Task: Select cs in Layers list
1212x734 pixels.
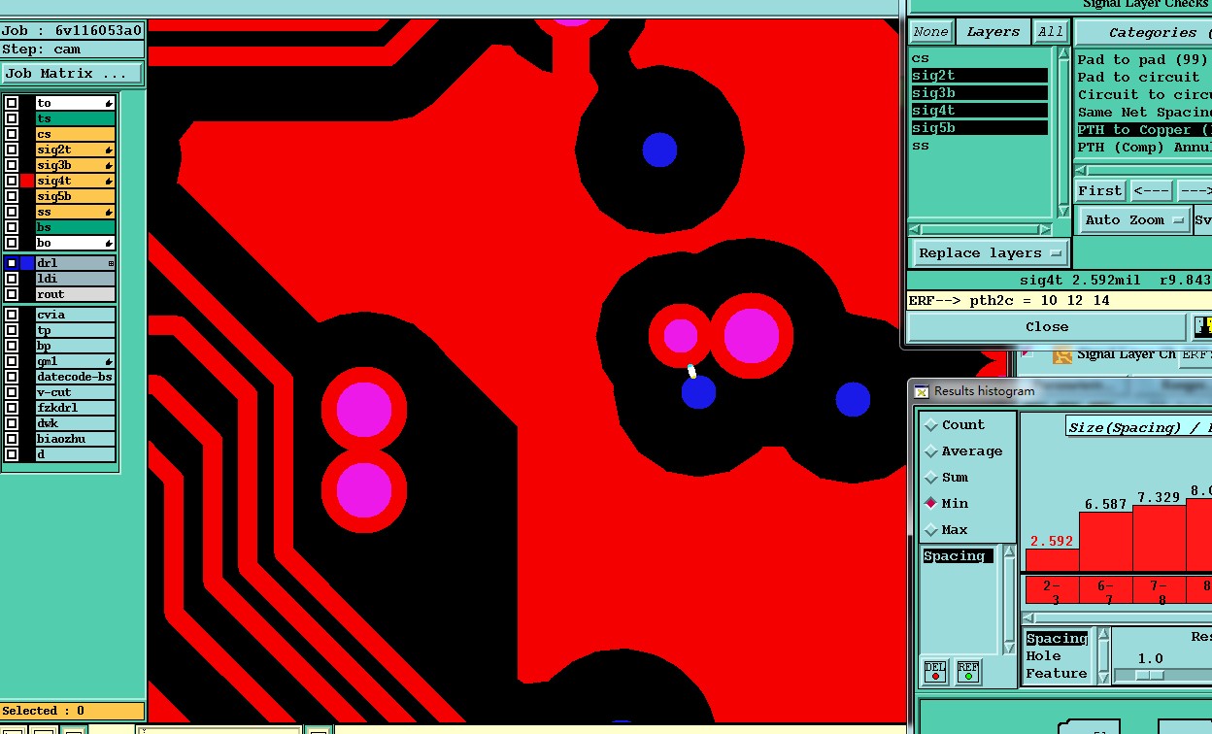Action: tap(979, 58)
